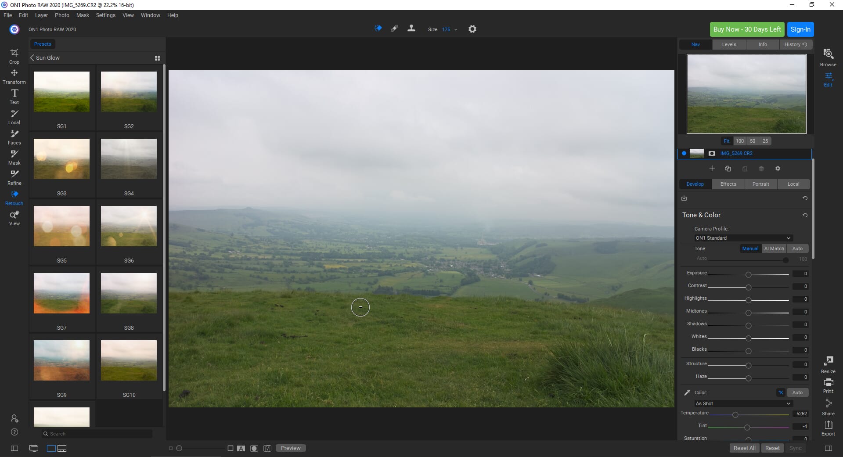Viewport: 843px width, 457px height.
Task: Select the Mask tool in left toolbar
Action: coord(14,157)
